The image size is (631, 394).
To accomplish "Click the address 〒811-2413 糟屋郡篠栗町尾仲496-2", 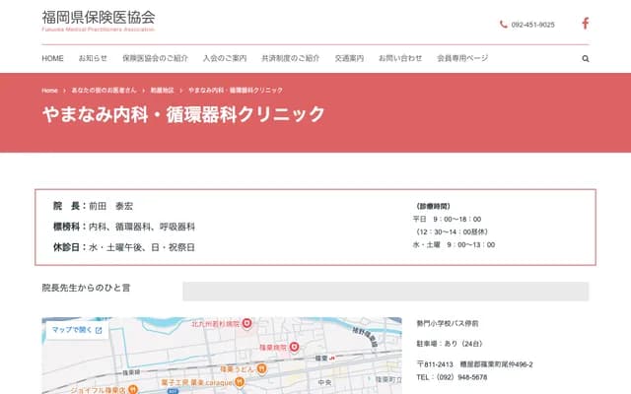I will tap(475, 364).
